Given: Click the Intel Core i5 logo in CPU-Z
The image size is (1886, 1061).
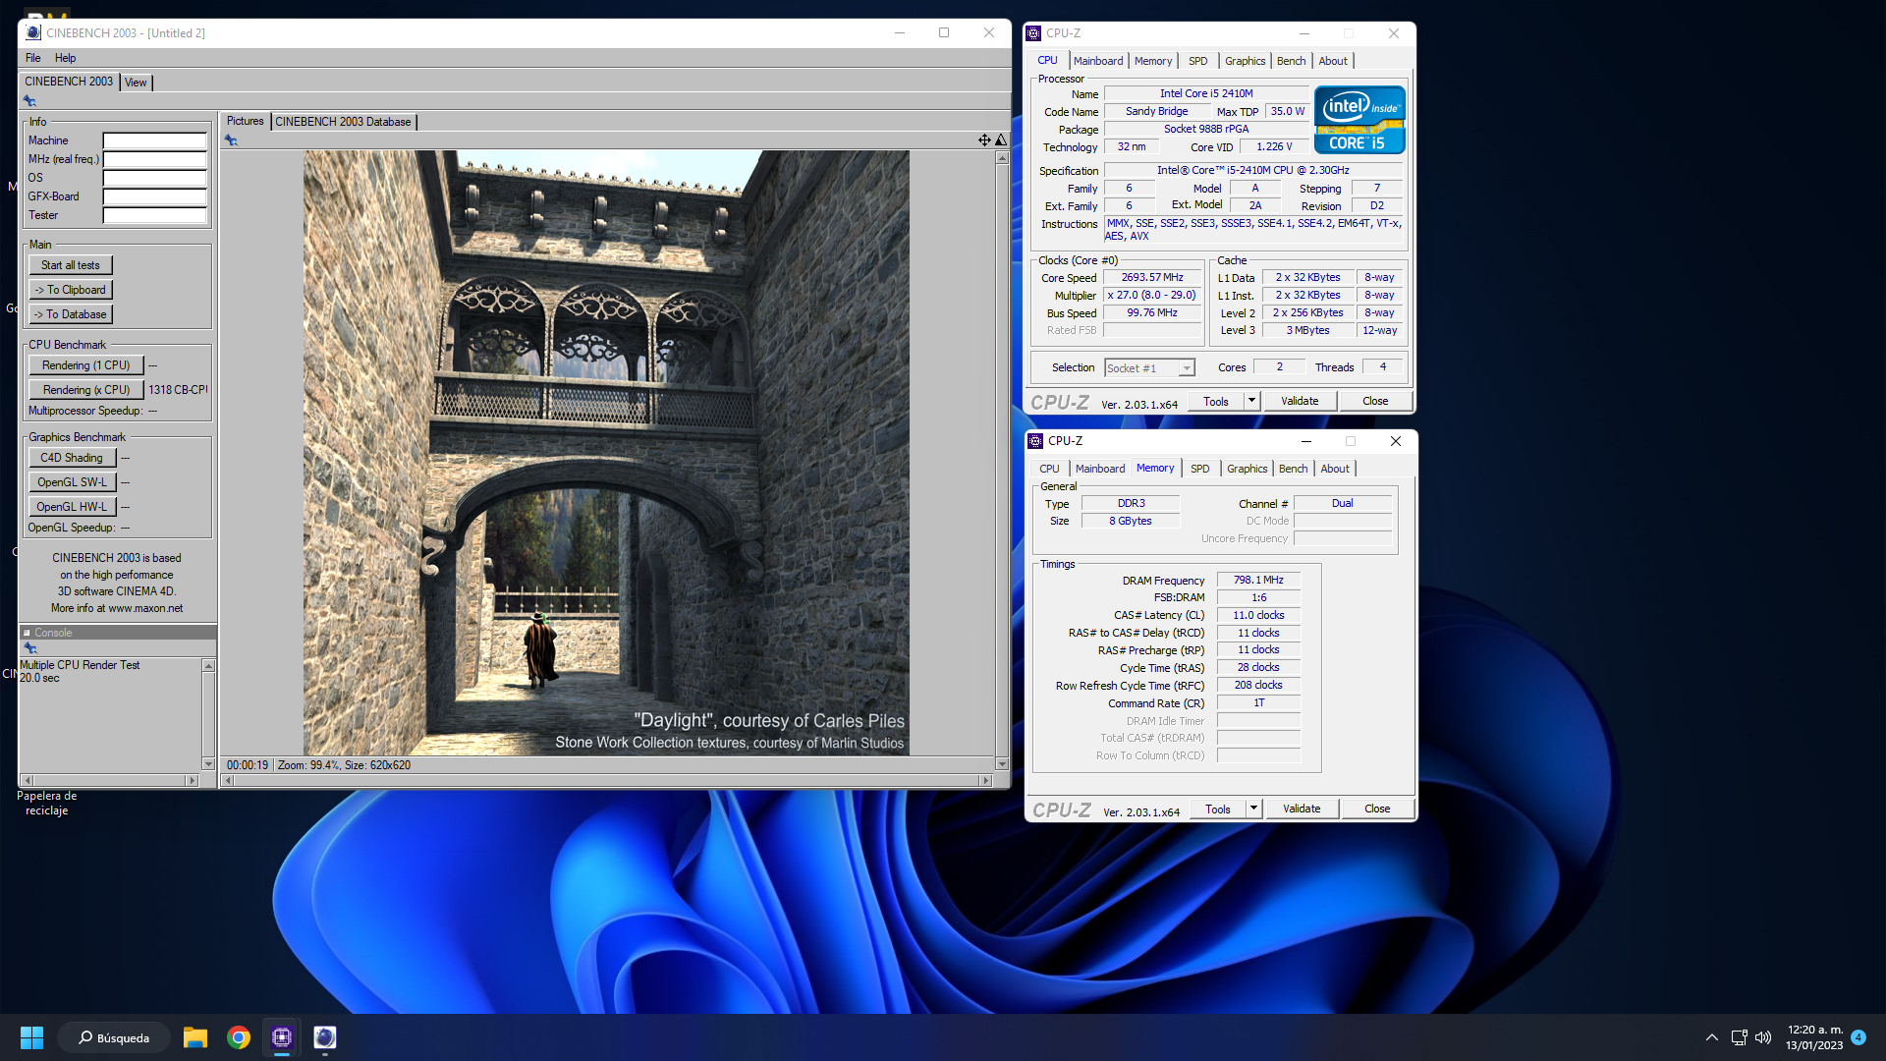Looking at the screenshot, I should [x=1359, y=120].
